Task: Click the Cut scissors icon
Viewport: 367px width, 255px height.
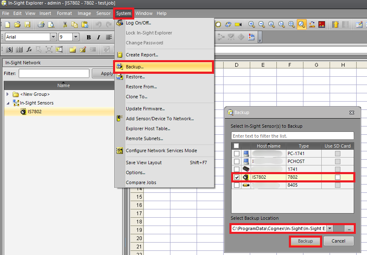Action: [x=65, y=24]
